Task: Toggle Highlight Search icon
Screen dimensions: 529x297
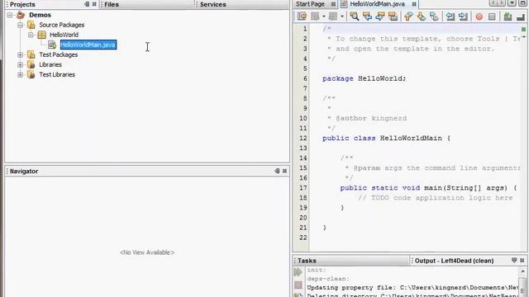Action: point(393,16)
